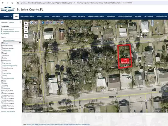Viewport: 168px width, 126px height.
Task: Click the browser address bar URL
Action: (x=76, y=3)
